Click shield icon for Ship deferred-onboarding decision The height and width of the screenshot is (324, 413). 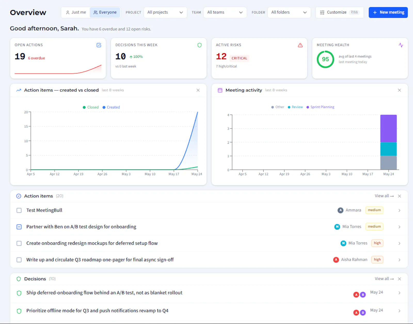pos(19,293)
